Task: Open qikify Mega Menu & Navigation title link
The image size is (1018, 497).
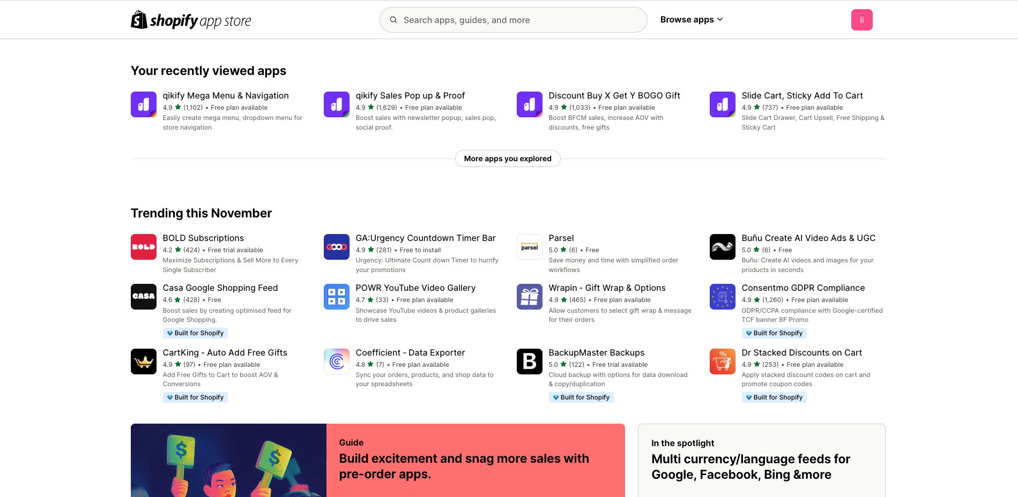Action: click(226, 95)
